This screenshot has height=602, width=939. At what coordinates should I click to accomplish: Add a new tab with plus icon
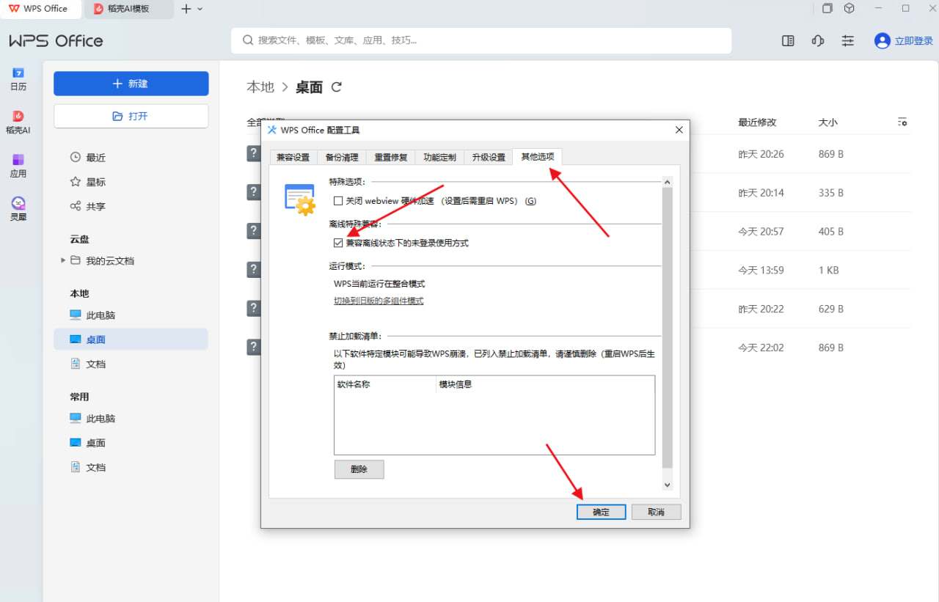pyautogui.click(x=186, y=9)
